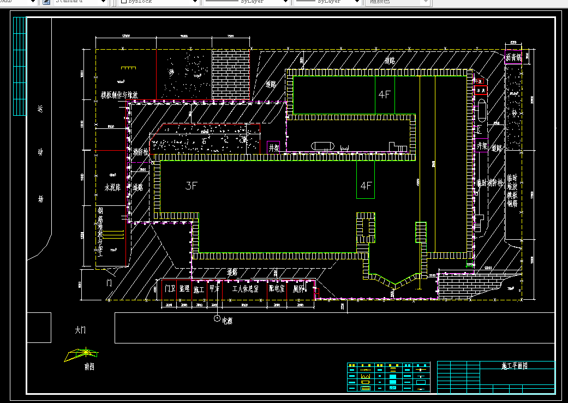Select the 石 gravel pile label

(204, 141)
